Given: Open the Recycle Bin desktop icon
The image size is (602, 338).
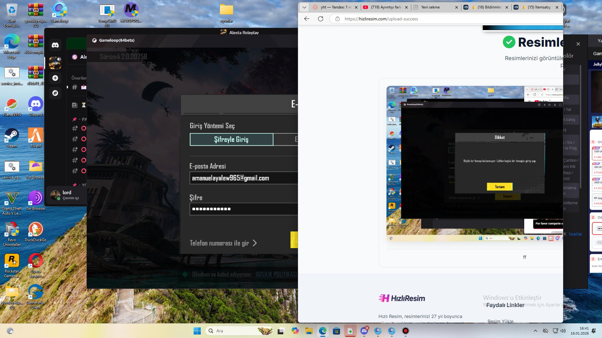Looking at the screenshot, I should [12, 15].
